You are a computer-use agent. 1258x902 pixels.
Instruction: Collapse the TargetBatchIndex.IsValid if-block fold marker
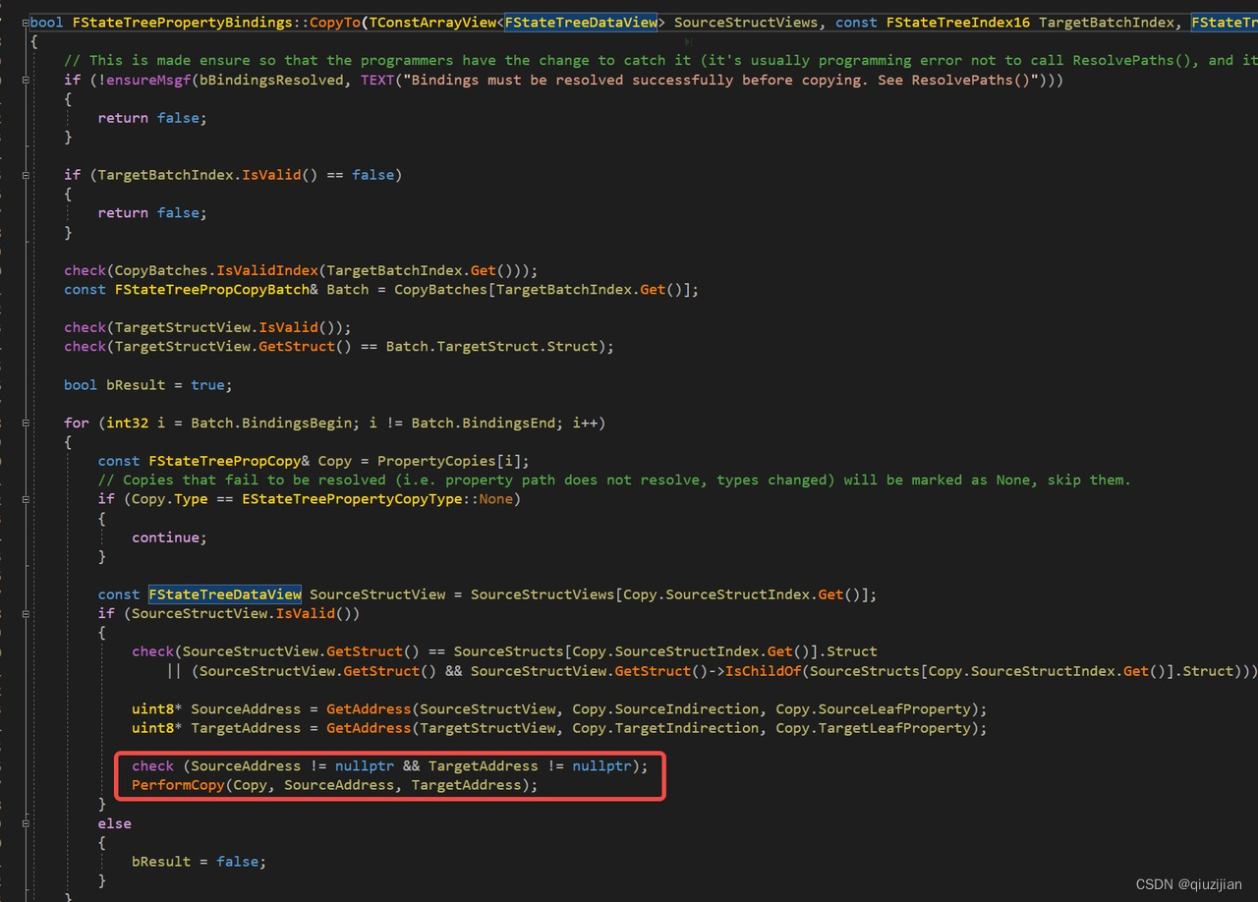pyautogui.click(x=27, y=174)
